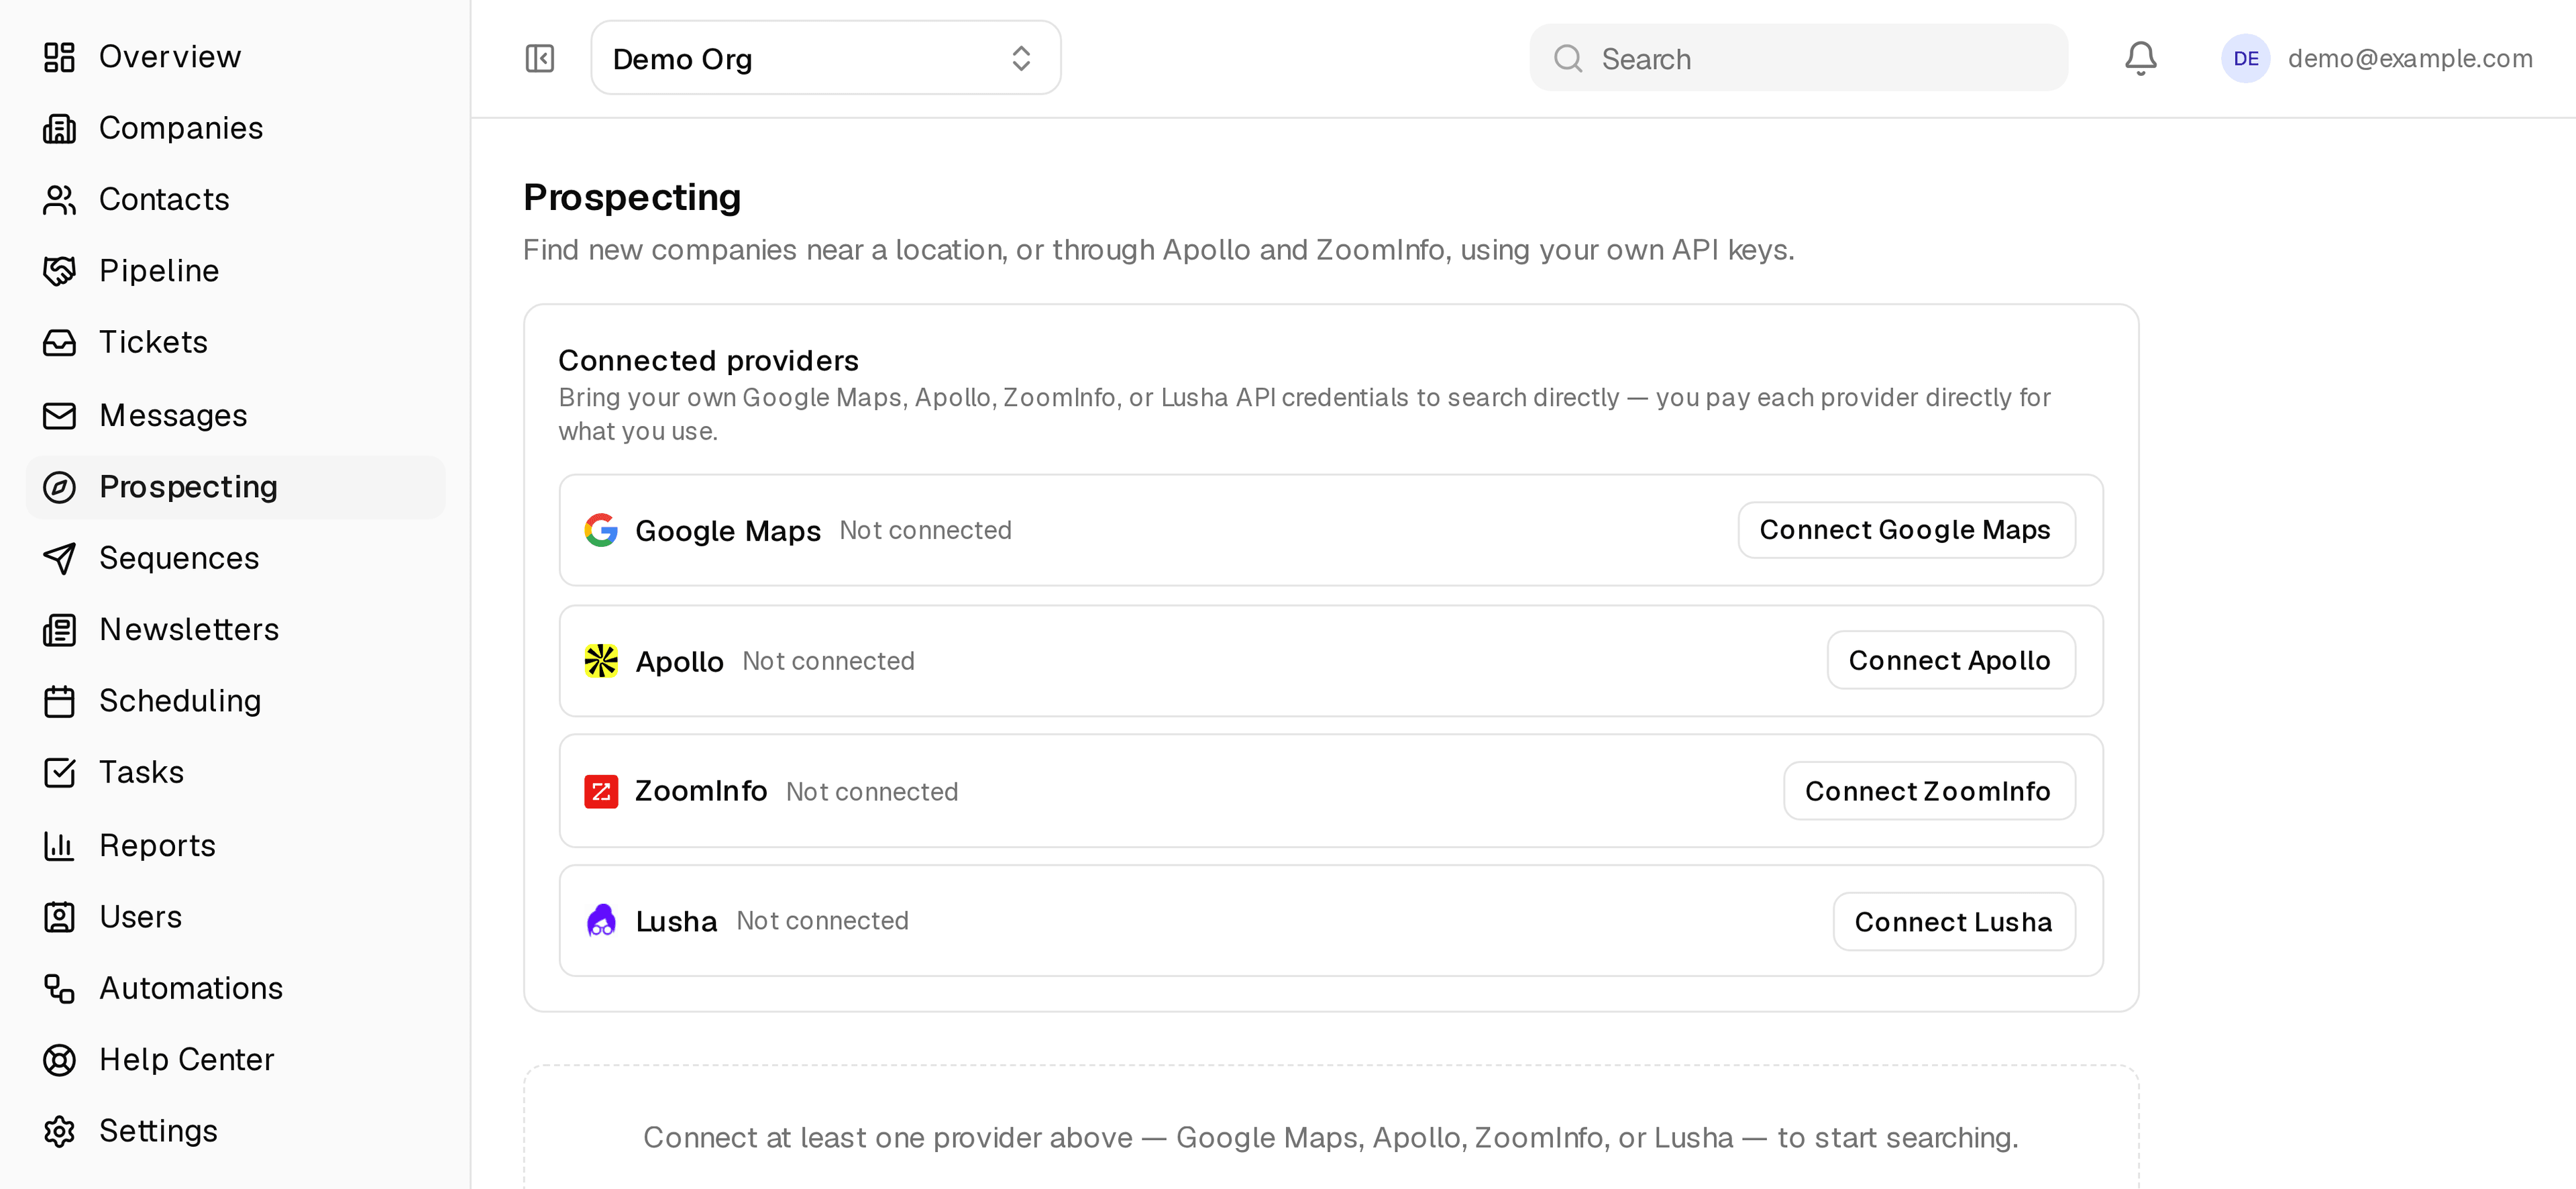Click the Tickets inbox icon
This screenshot has width=2576, height=1189.
pyautogui.click(x=59, y=343)
